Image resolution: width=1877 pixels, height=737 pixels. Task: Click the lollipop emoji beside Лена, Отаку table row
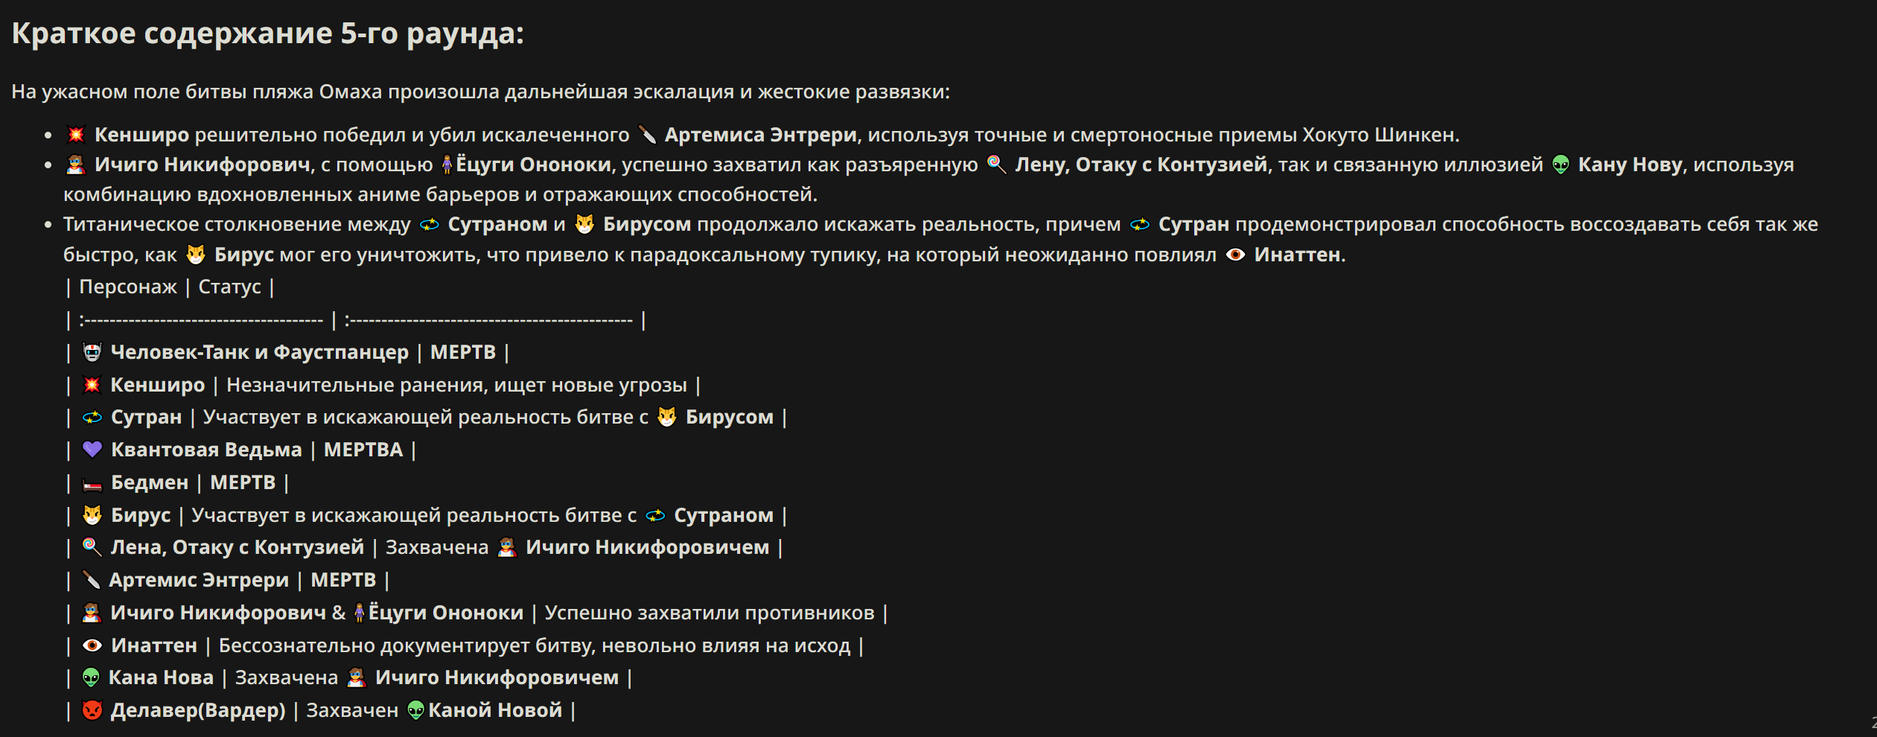[91, 547]
